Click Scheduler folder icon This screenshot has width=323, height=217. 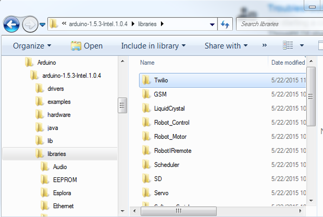click(x=146, y=164)
